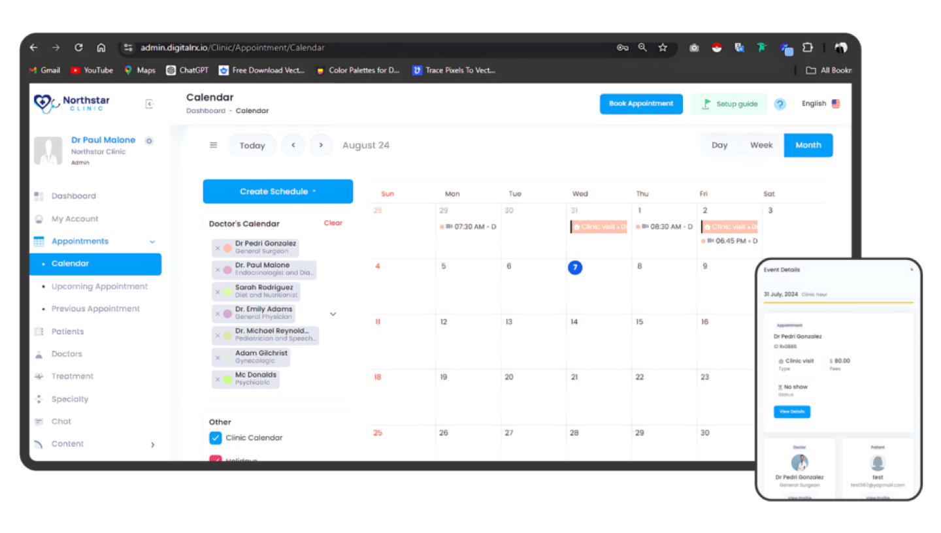941x533 pixels.
Task: Remove Mc Donalds from doctor filter
Action: 218,380
